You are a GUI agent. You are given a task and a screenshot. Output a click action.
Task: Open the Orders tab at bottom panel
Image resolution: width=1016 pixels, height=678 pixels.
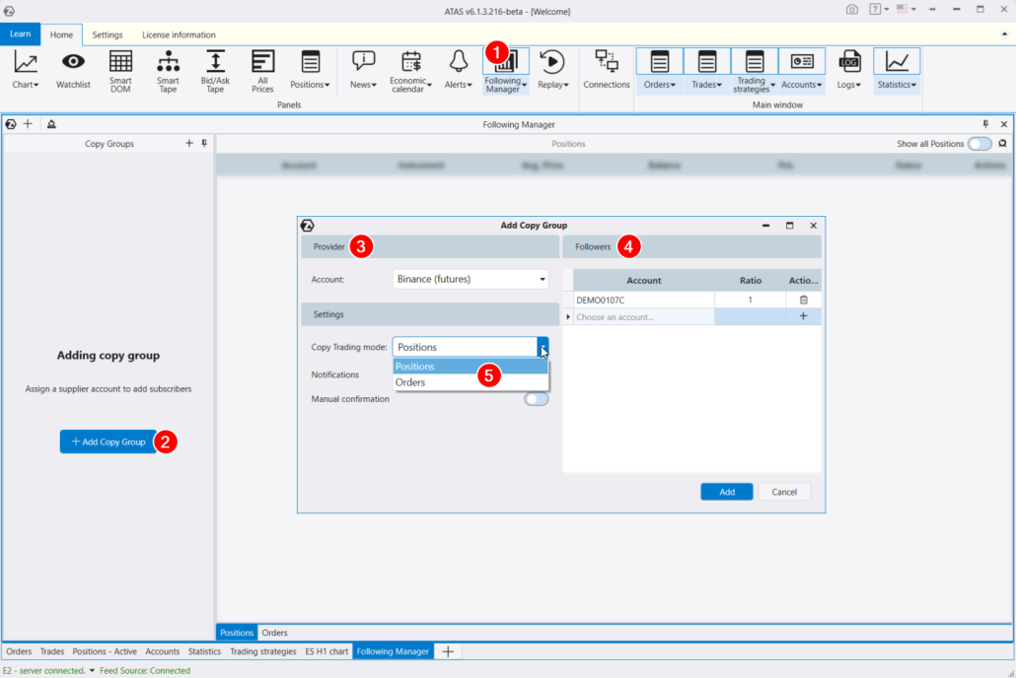point(274,632)
